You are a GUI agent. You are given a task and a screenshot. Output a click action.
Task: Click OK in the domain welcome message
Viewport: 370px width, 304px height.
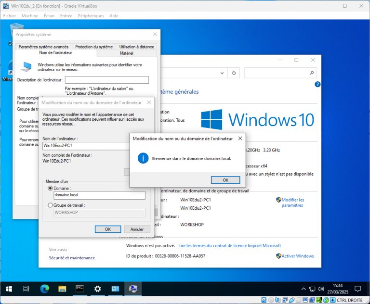[225, 179]
